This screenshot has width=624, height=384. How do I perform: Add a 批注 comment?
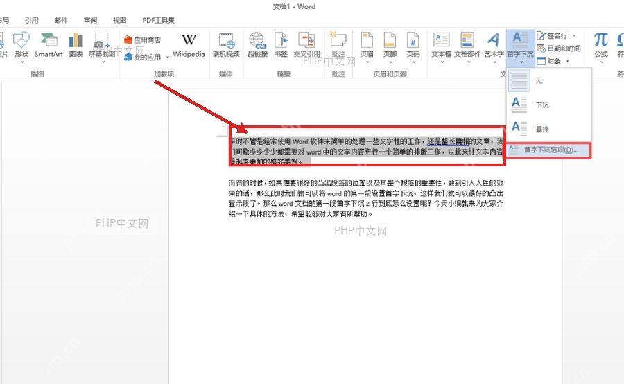338,44
